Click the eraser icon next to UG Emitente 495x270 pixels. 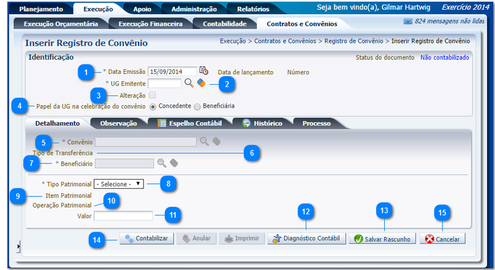click(200, 83)
